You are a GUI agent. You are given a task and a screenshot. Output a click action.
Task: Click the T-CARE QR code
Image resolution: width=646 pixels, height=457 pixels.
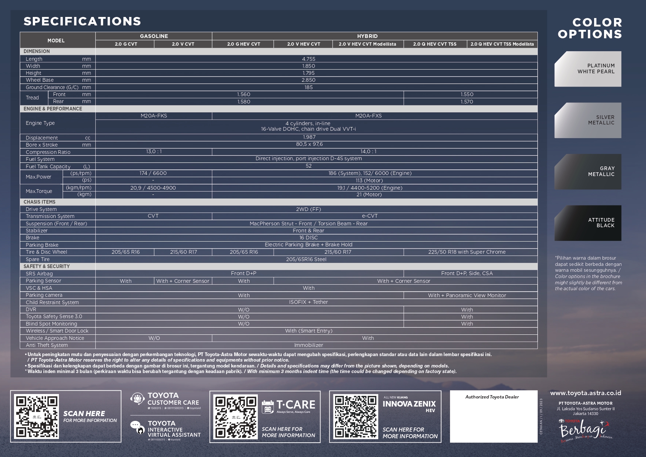click(x=236, y=416)
